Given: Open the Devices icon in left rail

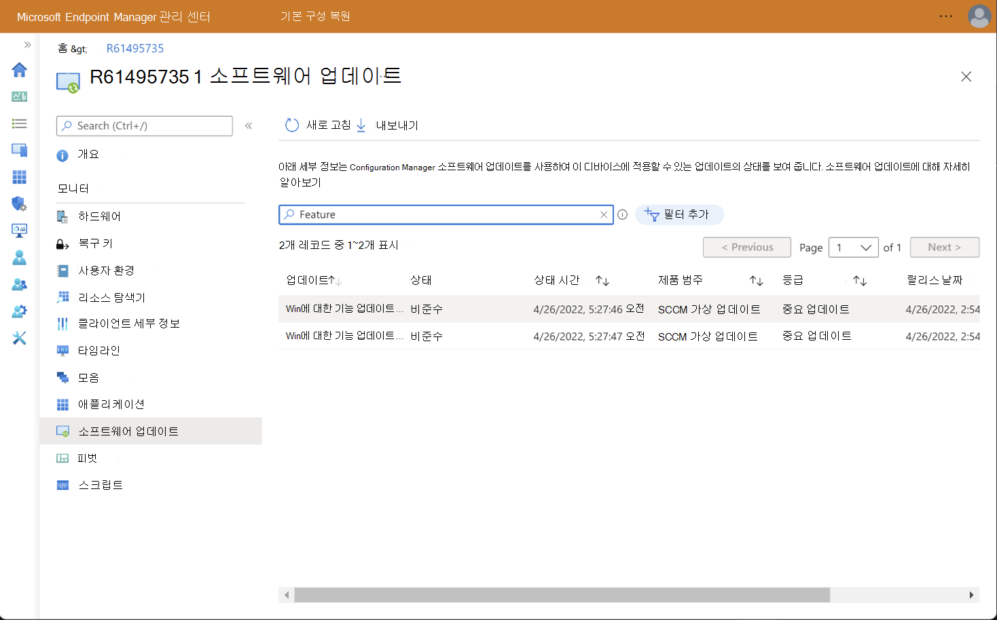Looking at the screenshot, I should coord(19,150).
